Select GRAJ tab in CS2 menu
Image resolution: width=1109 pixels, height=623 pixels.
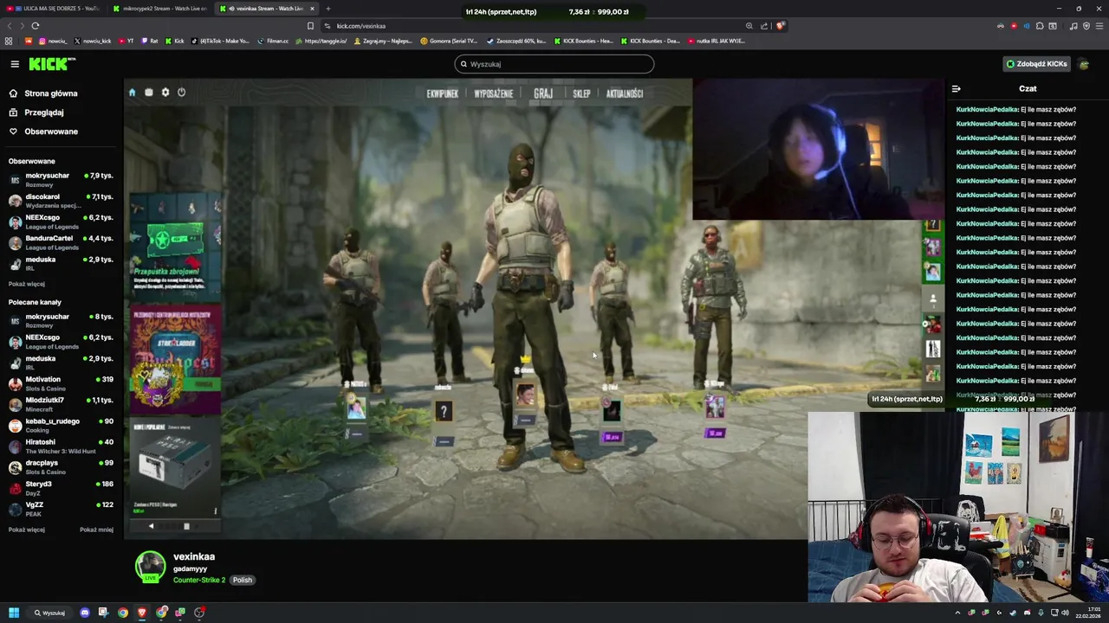pyautogui.click(x=543, y=93)
